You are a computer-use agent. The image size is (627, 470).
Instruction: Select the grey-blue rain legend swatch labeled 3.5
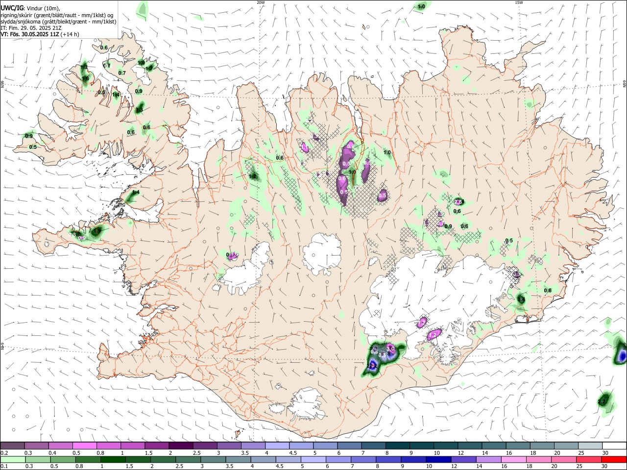click(238, 459)
